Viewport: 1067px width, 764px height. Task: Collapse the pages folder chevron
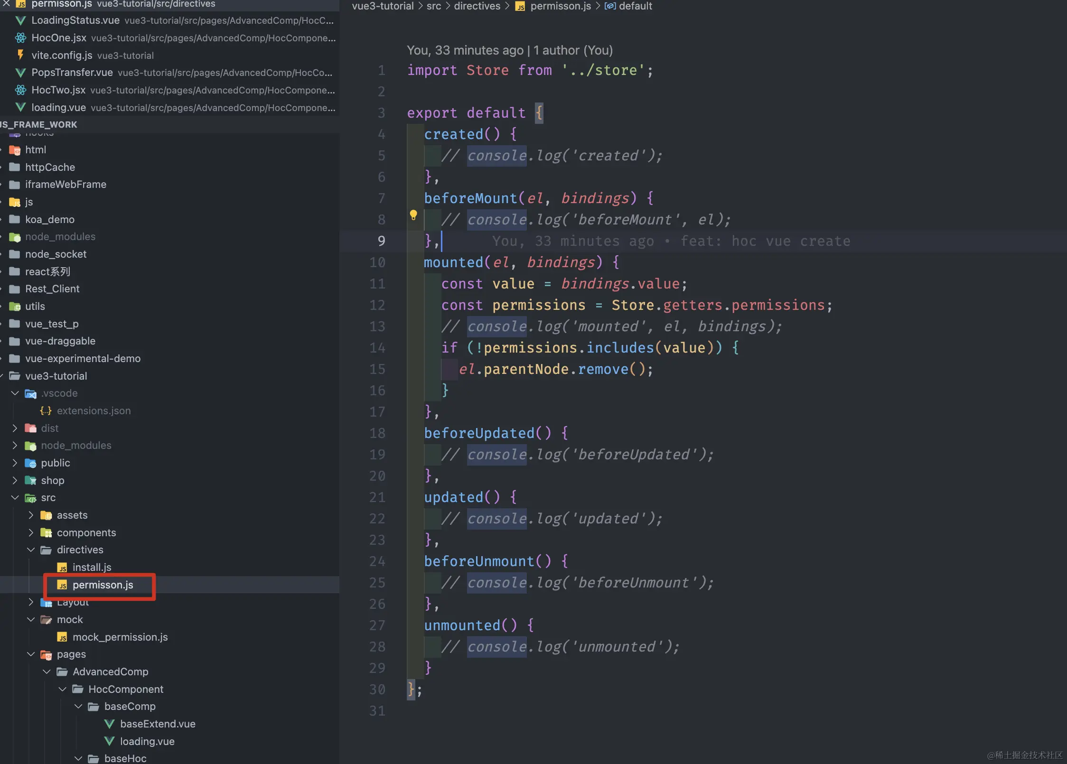coord(31,654)
